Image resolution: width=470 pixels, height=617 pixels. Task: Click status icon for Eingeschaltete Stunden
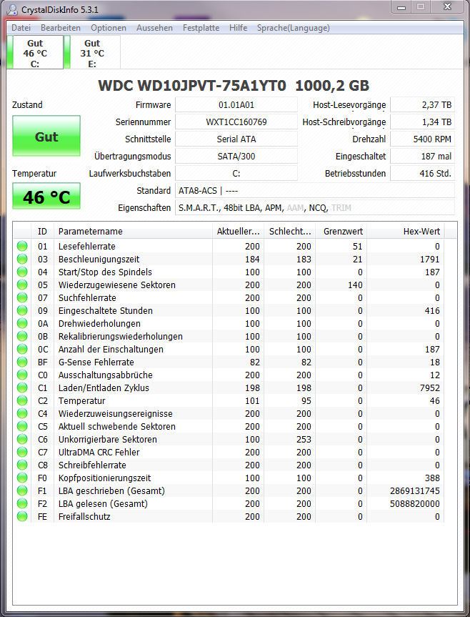click(22, 310)
